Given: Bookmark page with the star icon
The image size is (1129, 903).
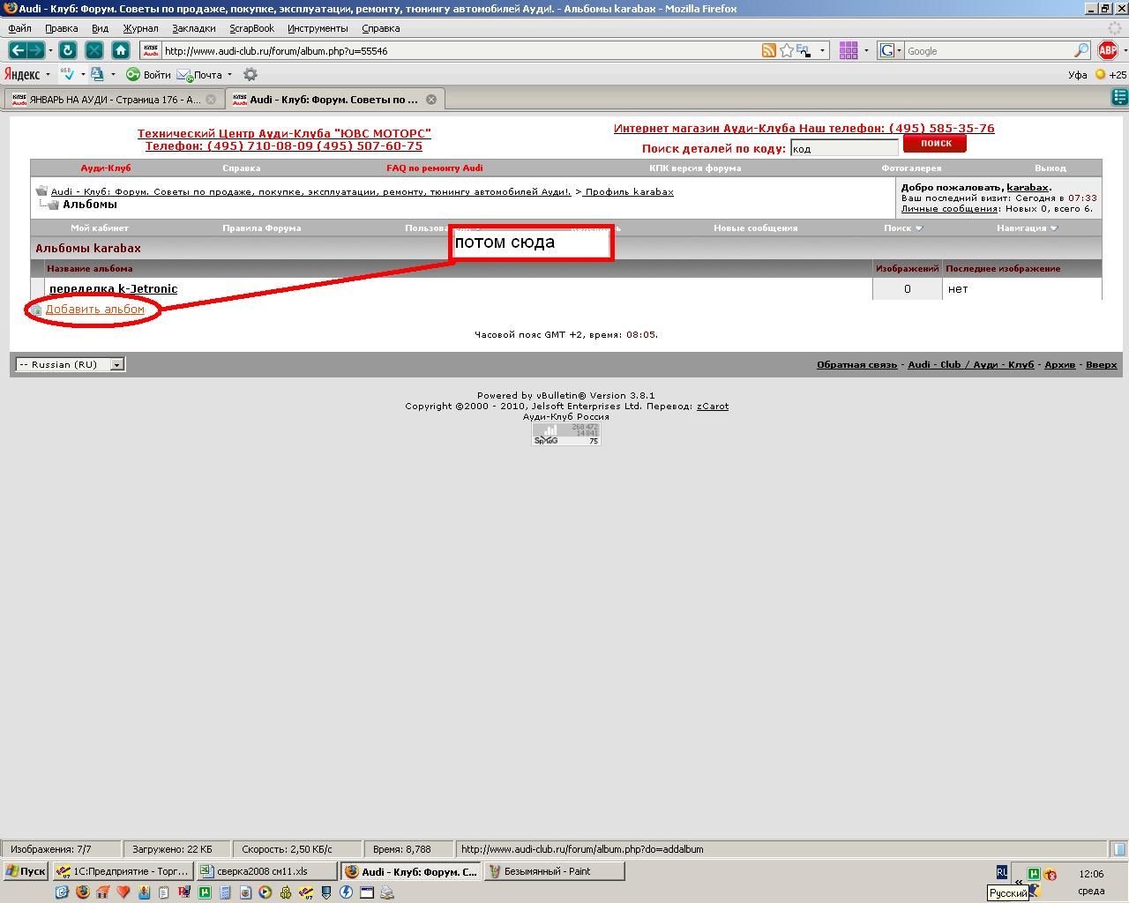Looking at the screenshot, I should click(x=786, y=51).
